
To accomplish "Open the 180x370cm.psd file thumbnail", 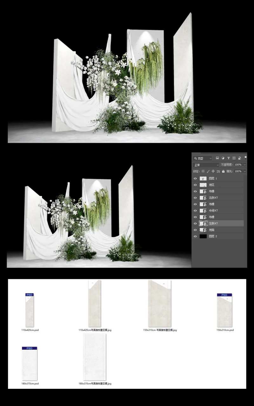I will coord(30,364).
